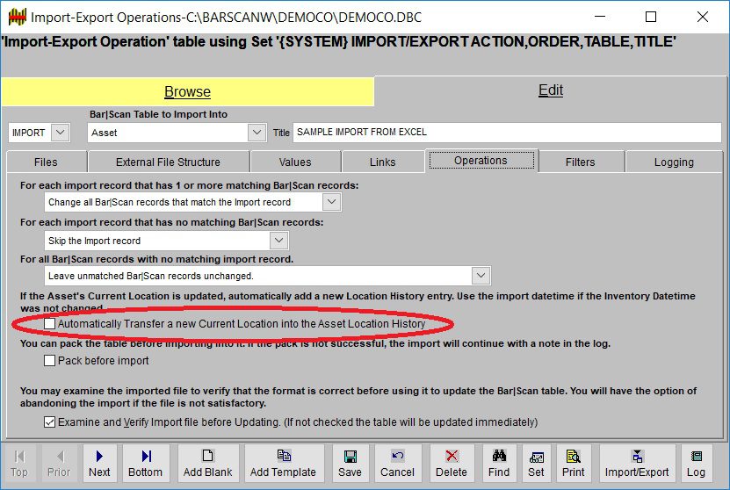Check the Pack before import box
This screenshot has width=730, height=490.
click(49, 361)
